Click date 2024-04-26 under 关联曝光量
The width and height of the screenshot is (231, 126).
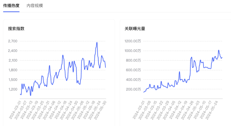[187, 110]
